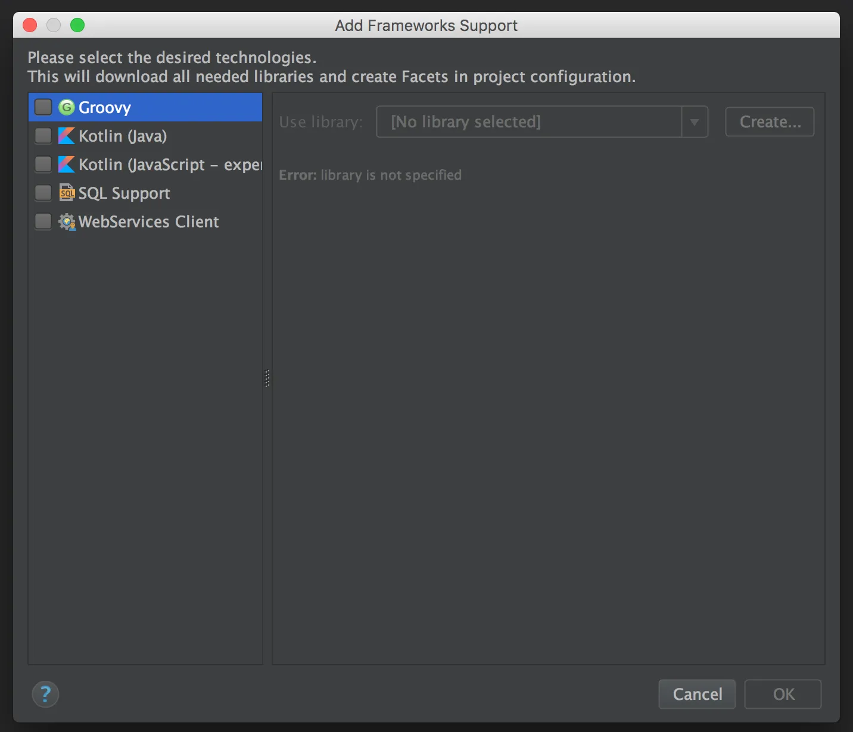
Task: Click the Use library dropdown arrow
Action: (695, 122)
